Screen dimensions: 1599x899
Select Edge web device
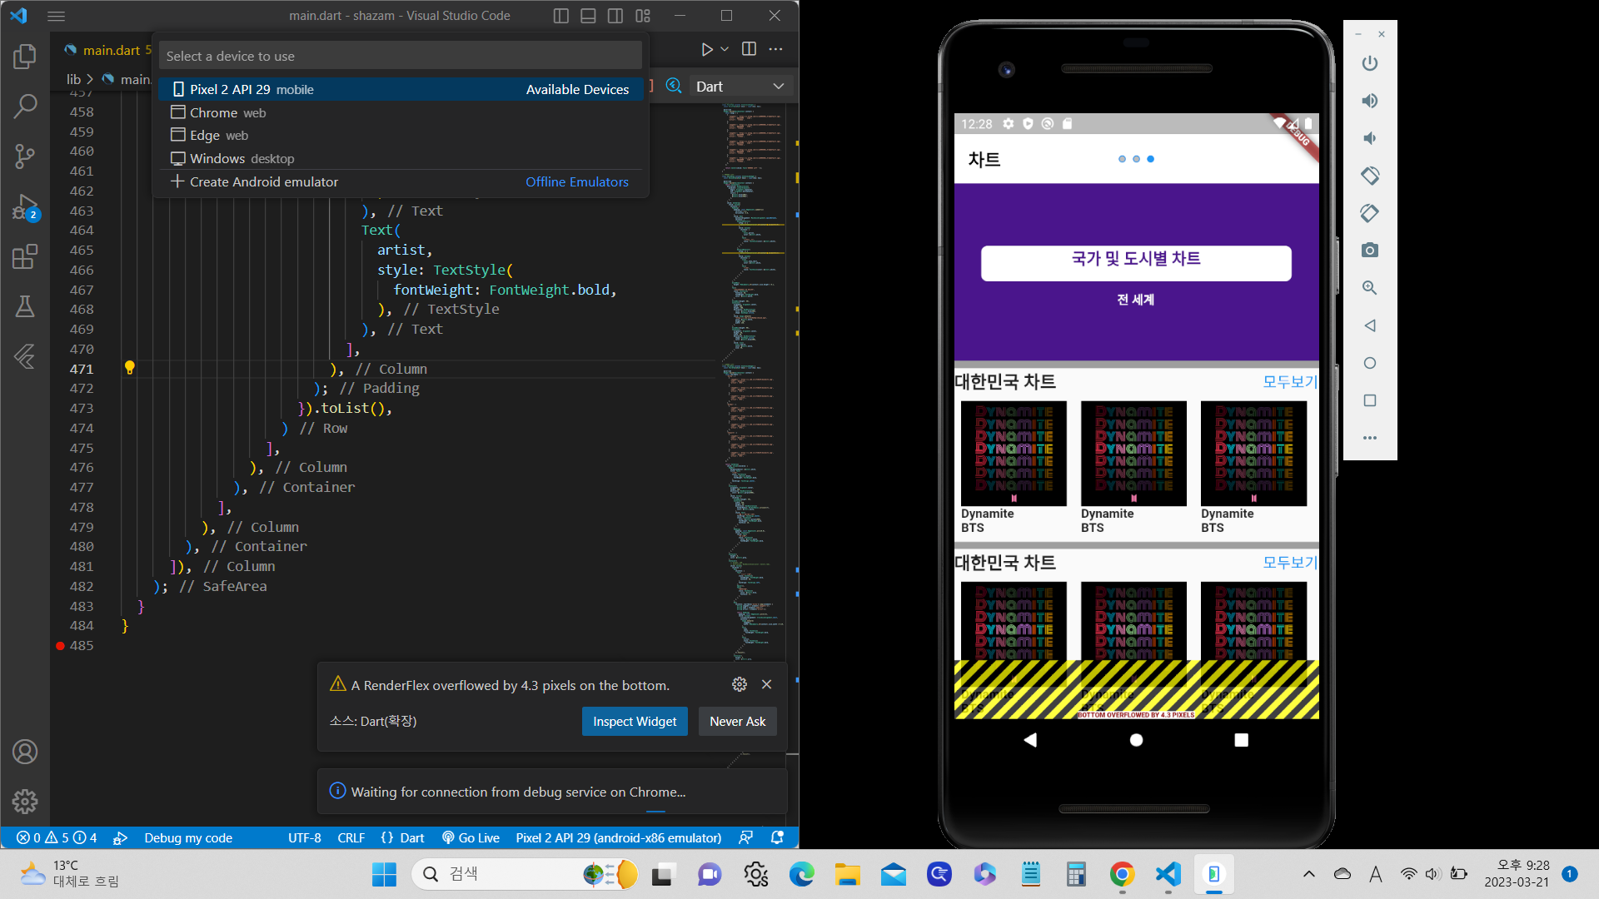[401, 135]
